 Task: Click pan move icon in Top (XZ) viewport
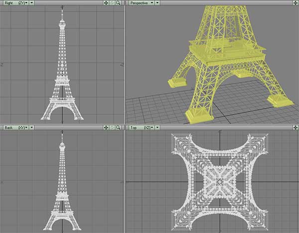click(296, 127)
